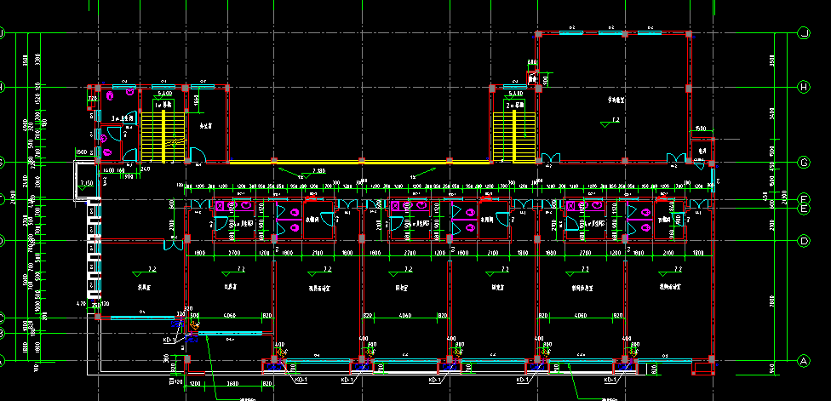The image size is (831, 401).
Task: Select the yellow 2# staircase
Action: pos(514,136)
